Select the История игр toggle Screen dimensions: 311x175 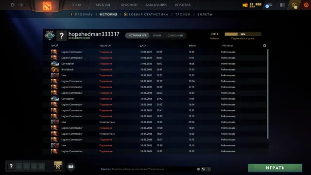tap(137, 35)
